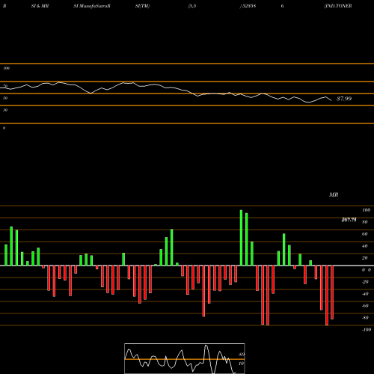Click the 'MR' label above the histogram

(x=334, y=194)
